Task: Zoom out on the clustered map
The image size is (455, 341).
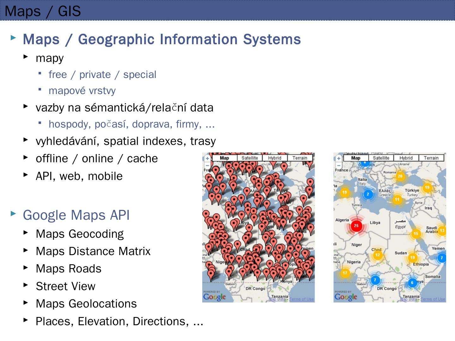Action: (x=339, y=165)
